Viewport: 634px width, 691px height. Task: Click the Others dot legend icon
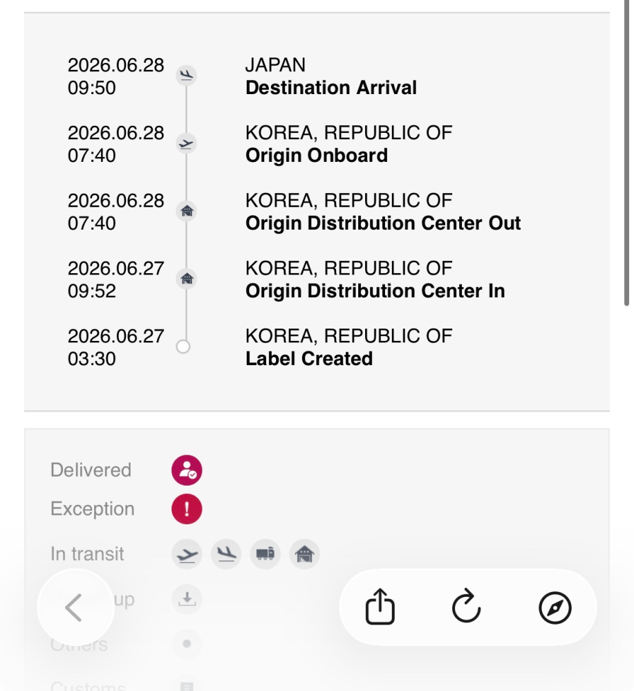coord(187,644)
